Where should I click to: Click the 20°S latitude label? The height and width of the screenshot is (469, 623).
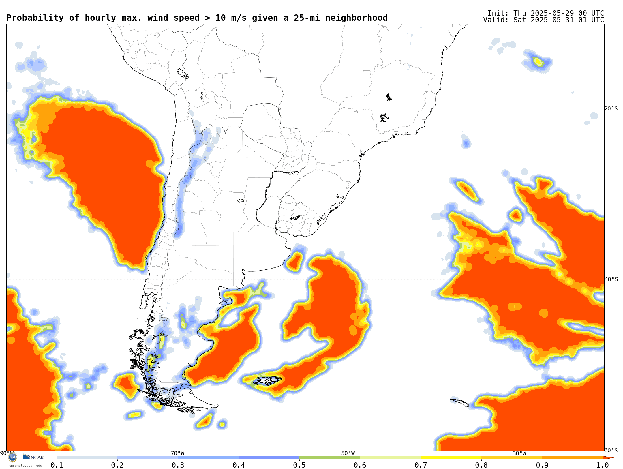coord(611,109)
